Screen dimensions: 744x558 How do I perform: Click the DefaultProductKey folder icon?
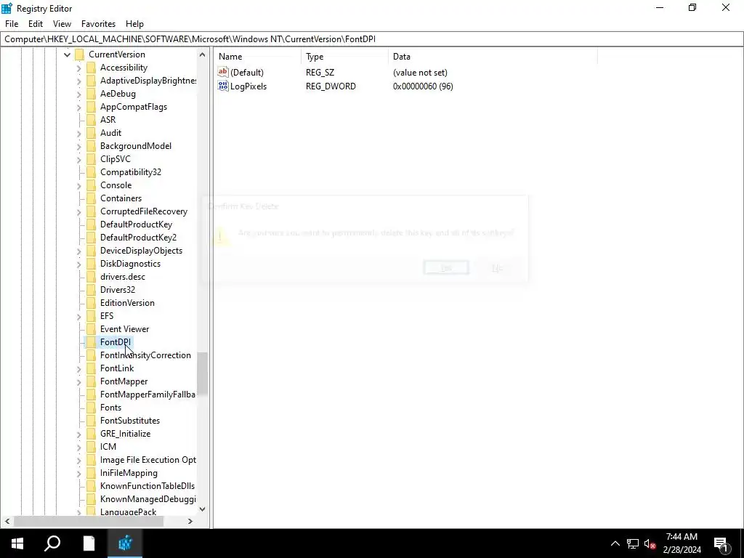pyautogui.click(x=91, y=225)
